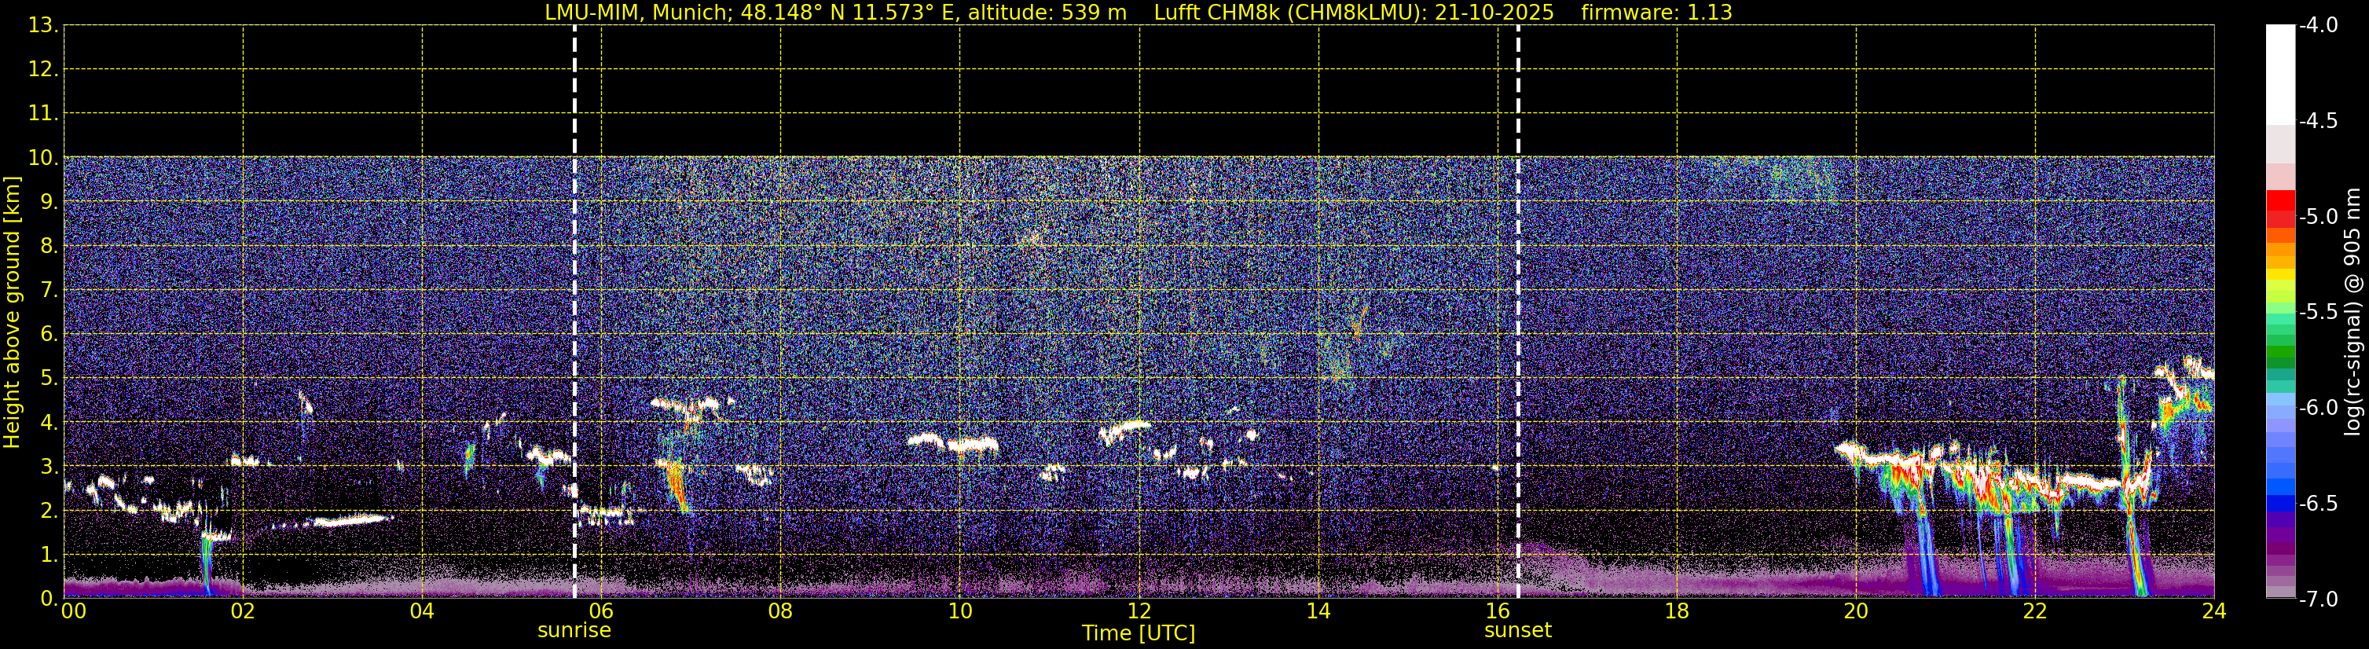Click the 20 hour tick on the time axis

[1856, 611]
